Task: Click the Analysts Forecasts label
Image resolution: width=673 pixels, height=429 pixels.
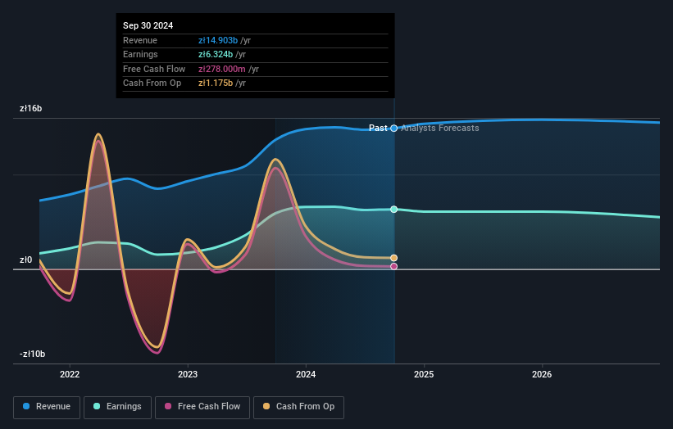Action: pos(440,128)
